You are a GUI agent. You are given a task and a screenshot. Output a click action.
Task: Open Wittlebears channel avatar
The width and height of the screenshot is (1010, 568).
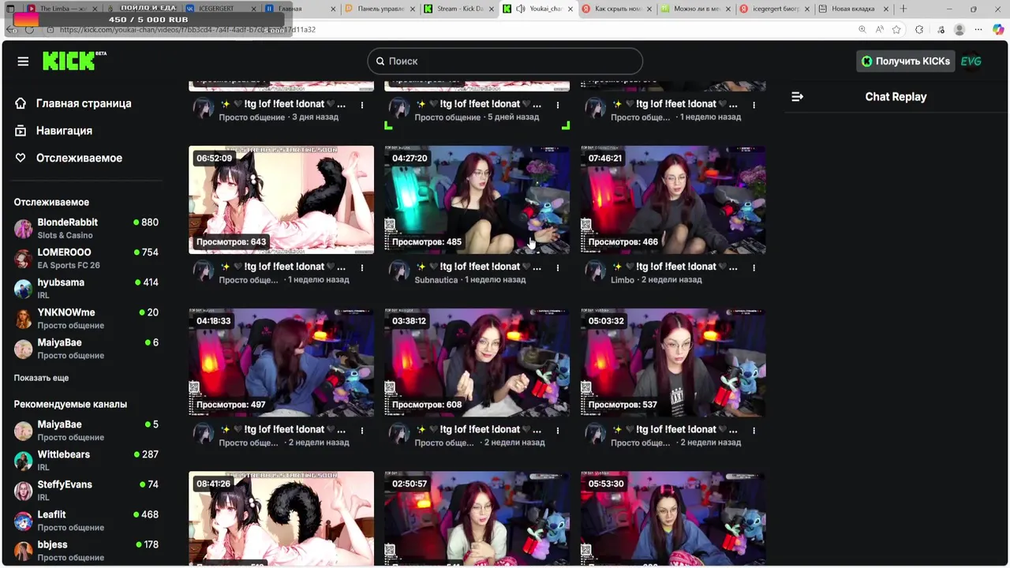point(24,461)
